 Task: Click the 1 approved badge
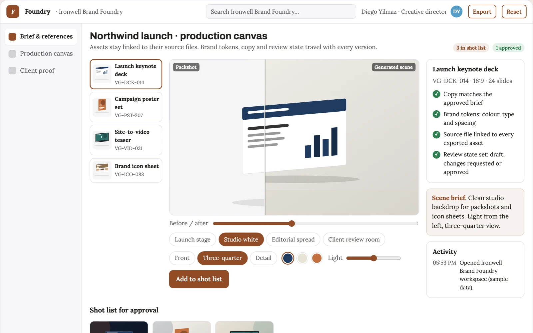(x=508, y=48)
